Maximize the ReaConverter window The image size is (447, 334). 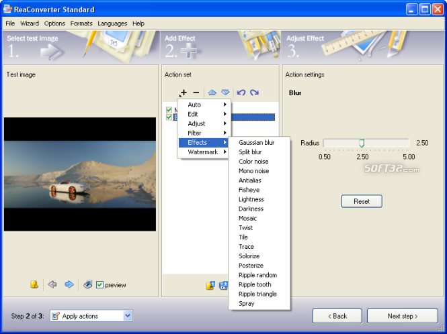coord(424,9)
